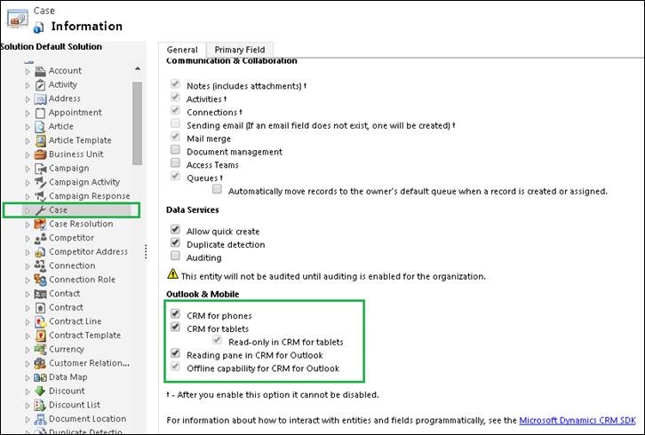
Task: Click the Contact card icon
Action: 40,294
